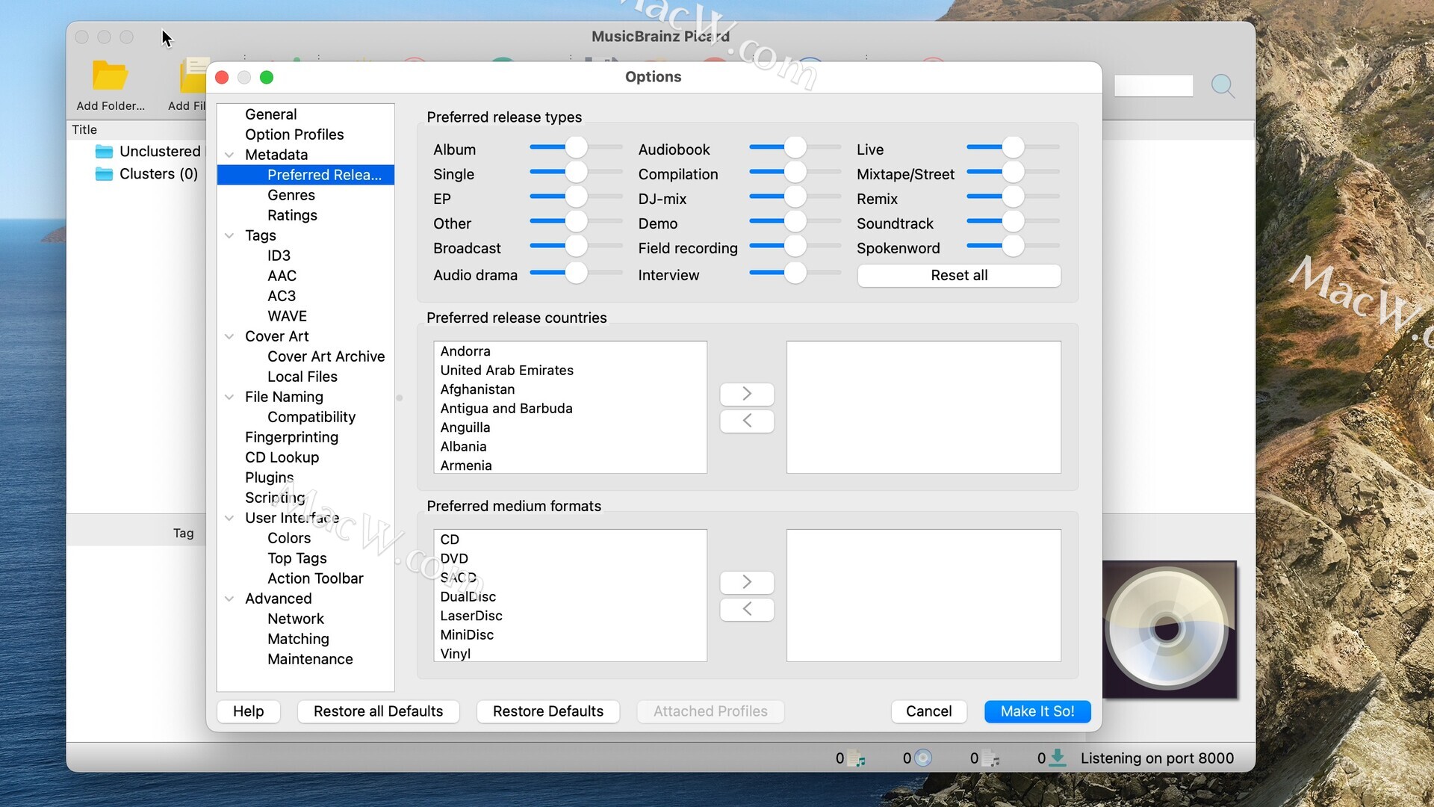Remove selected country with left arrow button
This screenshot has width=1434, height=807.
point(747,421)
